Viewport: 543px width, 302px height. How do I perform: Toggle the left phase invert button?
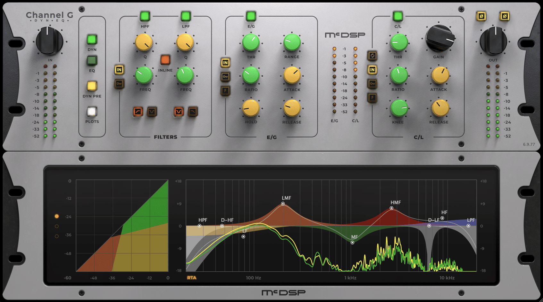481,16
